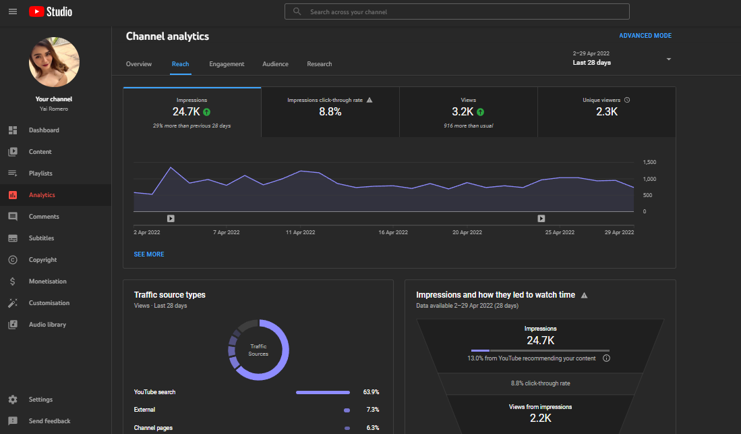Select the Impressions click-through rate card
This screenshot has height=434, width=741.
coord(330,112)
